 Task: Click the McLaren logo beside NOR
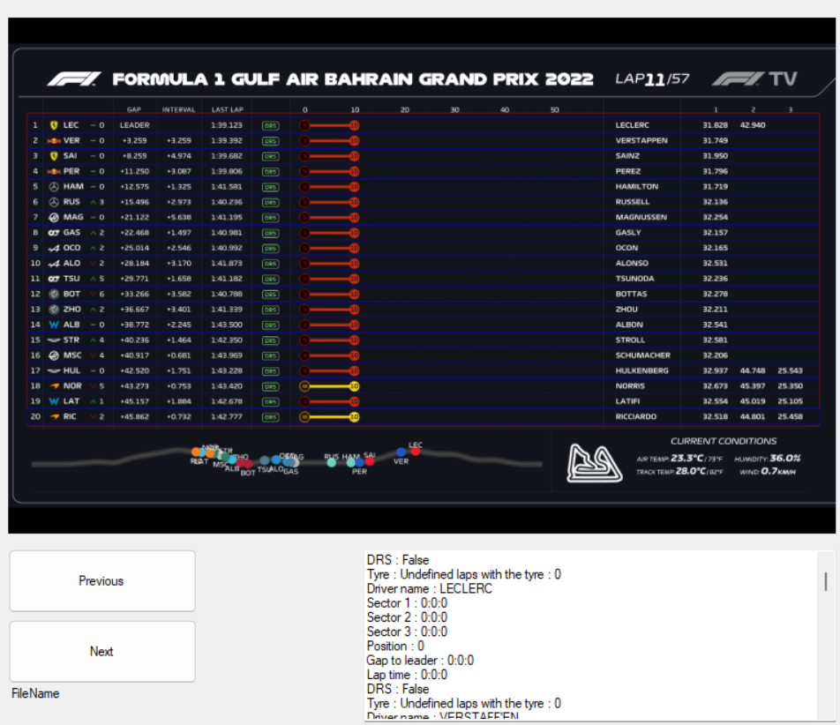coord(54,386)
